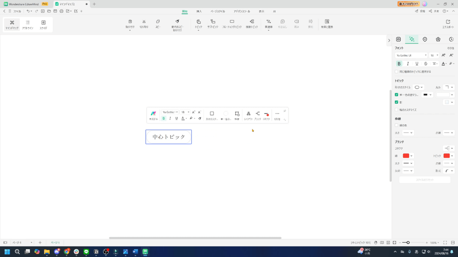
Task: Open the font size 18 dropdown in panel
Action: [434, 55]
